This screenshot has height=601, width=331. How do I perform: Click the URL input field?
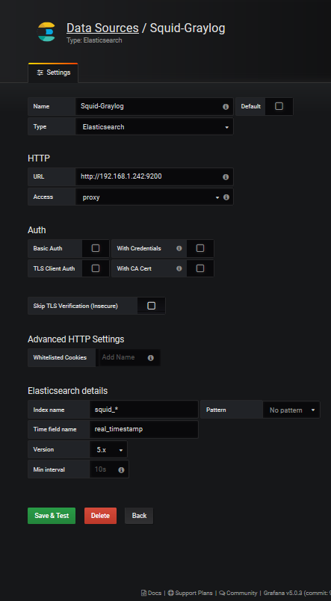pos(155,176)
